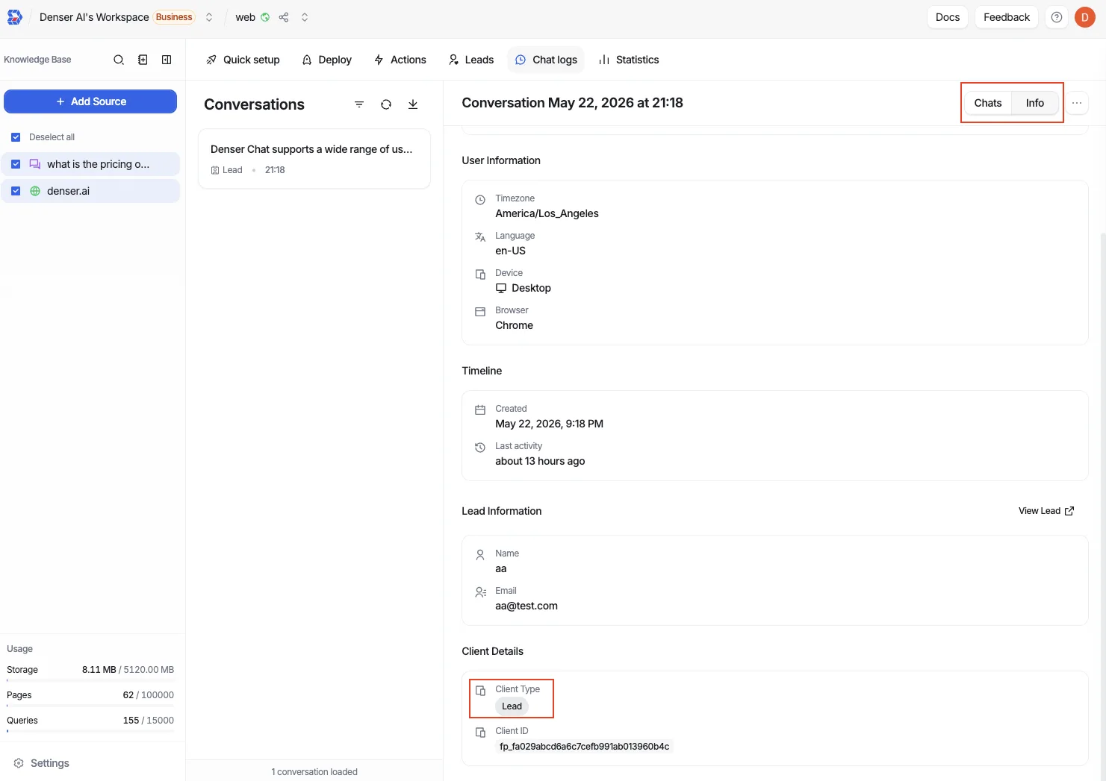1106x781 pixels.
Task: Click the Email contact icon
Action: coord(481,592)
